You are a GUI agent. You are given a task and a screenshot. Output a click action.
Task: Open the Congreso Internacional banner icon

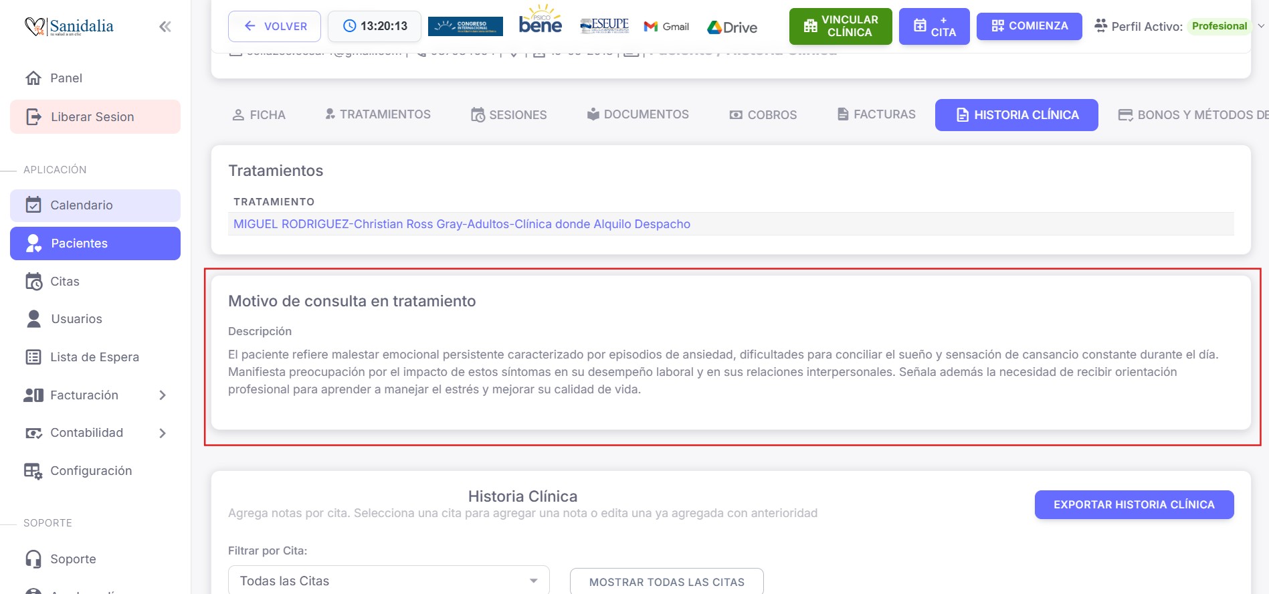click(465, 26)
